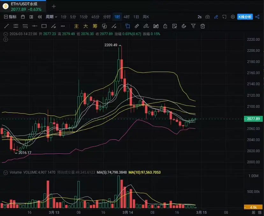Click the line-with-nodes icon after 筹
This screenshot has height=216, width=264.
(114, 26)
